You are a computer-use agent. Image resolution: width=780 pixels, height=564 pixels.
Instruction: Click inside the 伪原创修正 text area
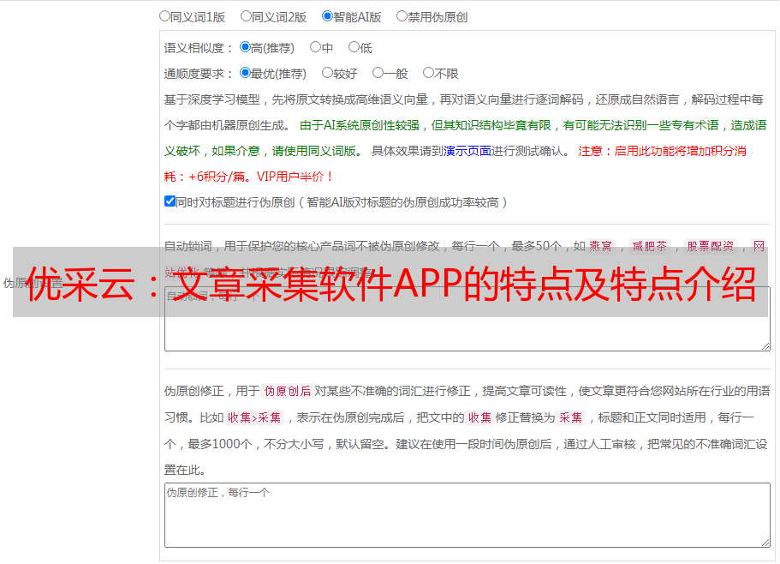[x=467, y=515]
